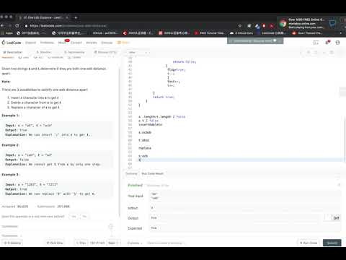Open the Store link in navbar

pos(123,43)
